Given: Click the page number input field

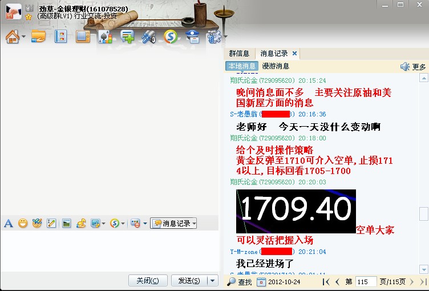Looking at the screenshot, I should coord(366,281).
